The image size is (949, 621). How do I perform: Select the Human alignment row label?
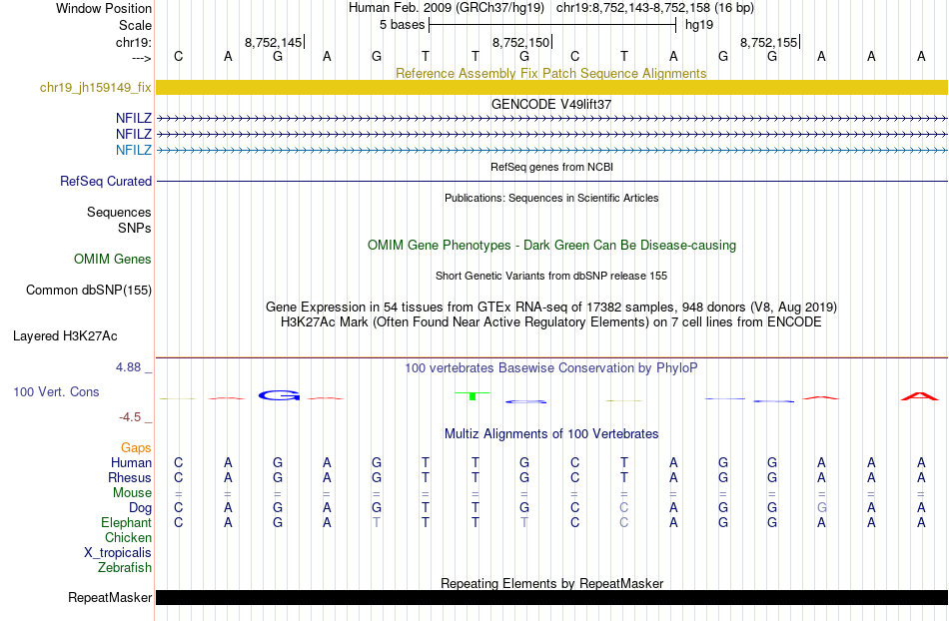(131, 462)
